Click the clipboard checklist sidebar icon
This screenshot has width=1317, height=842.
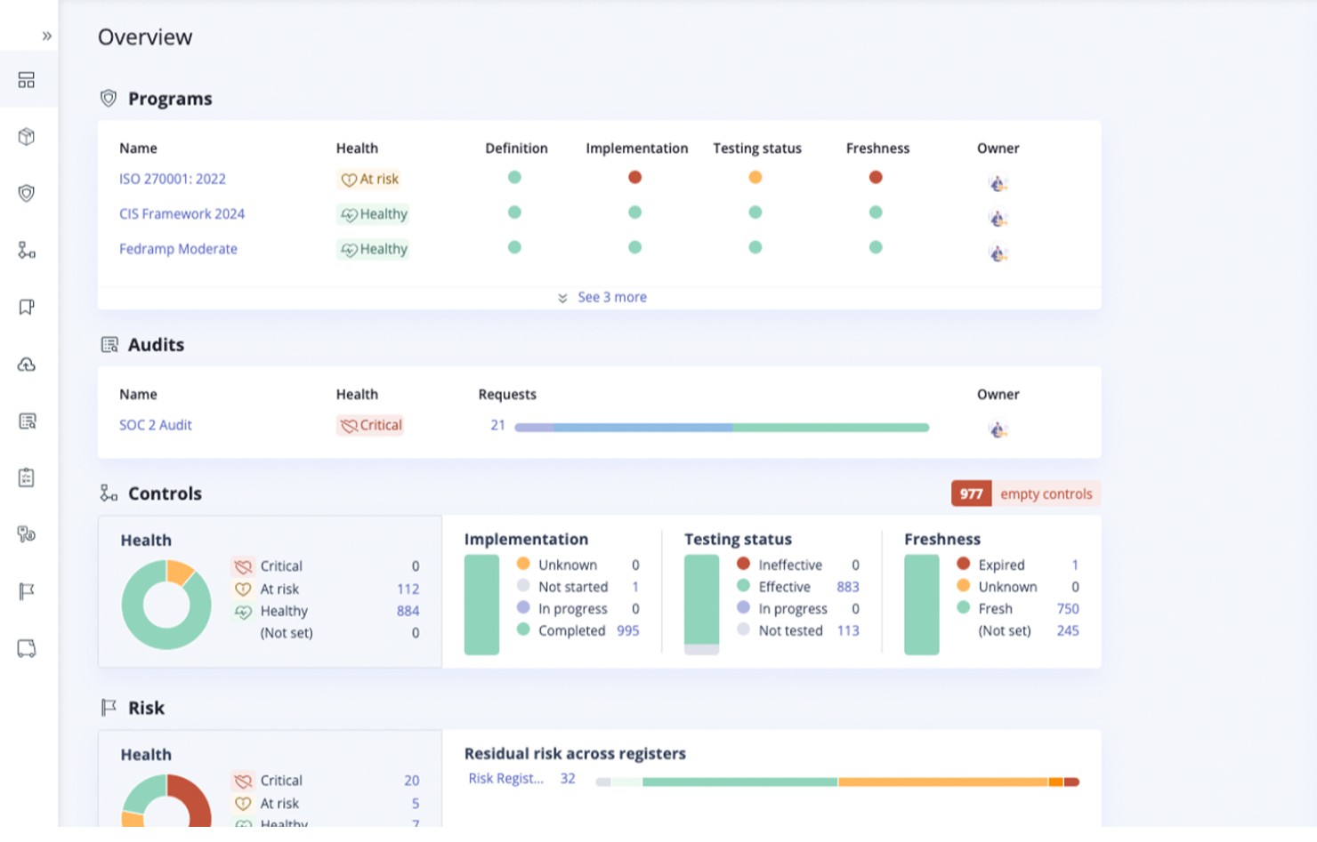[x=27, y=478]
